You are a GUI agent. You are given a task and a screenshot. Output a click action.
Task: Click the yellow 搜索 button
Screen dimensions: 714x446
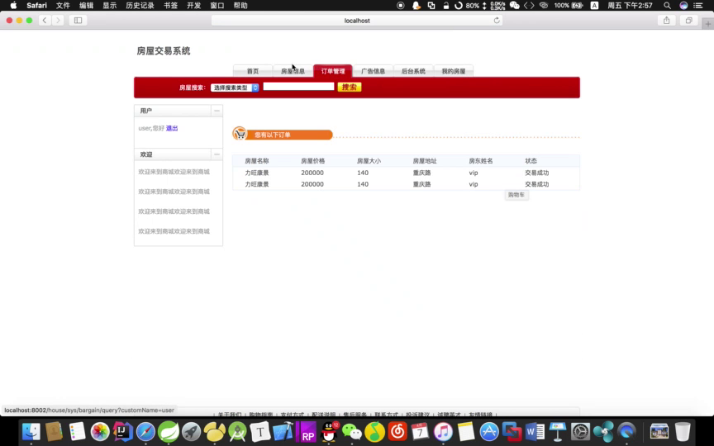pyautogui.click(x=350, y=87)
